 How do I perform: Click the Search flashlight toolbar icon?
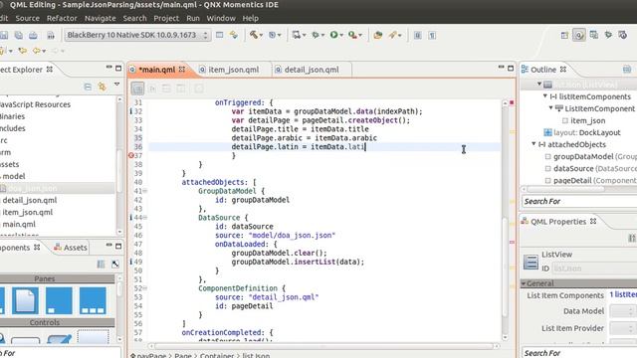pyautogui.click(x=392, y=35)
